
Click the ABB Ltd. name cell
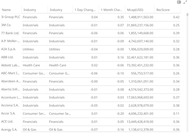[7, 57]
